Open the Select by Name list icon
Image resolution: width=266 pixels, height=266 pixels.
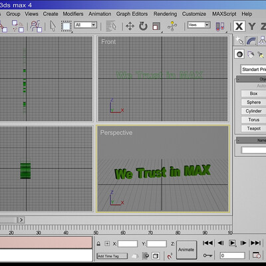click(111, 27)
